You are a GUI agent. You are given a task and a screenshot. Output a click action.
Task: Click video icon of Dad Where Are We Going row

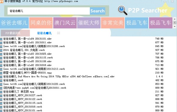pos(1,77)
